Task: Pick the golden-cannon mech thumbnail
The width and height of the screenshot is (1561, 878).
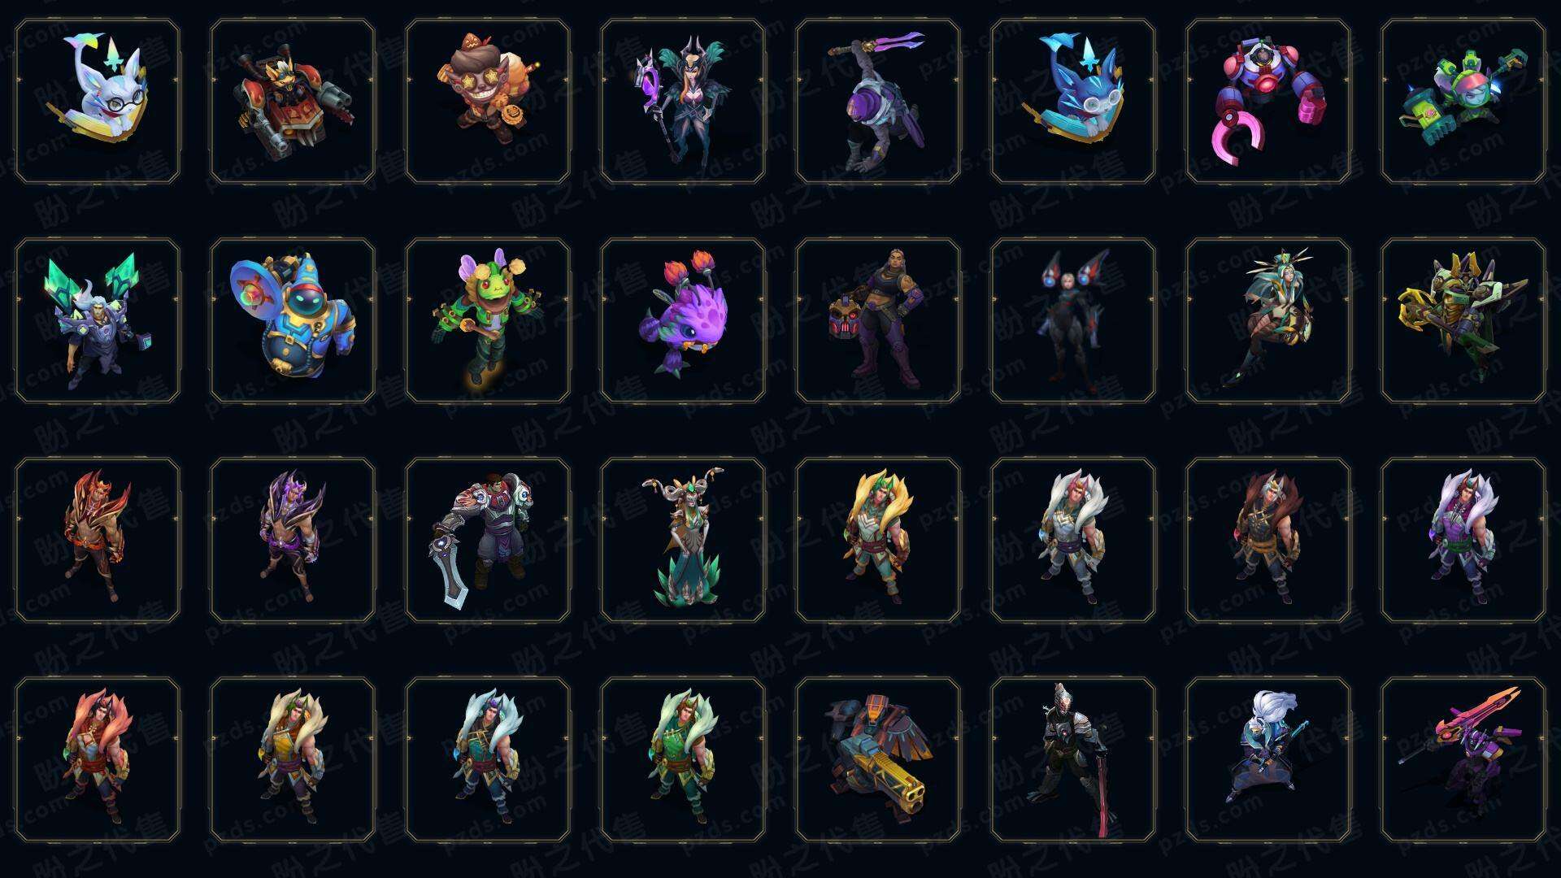Action: pyautogui.click(x=878, y=759)
